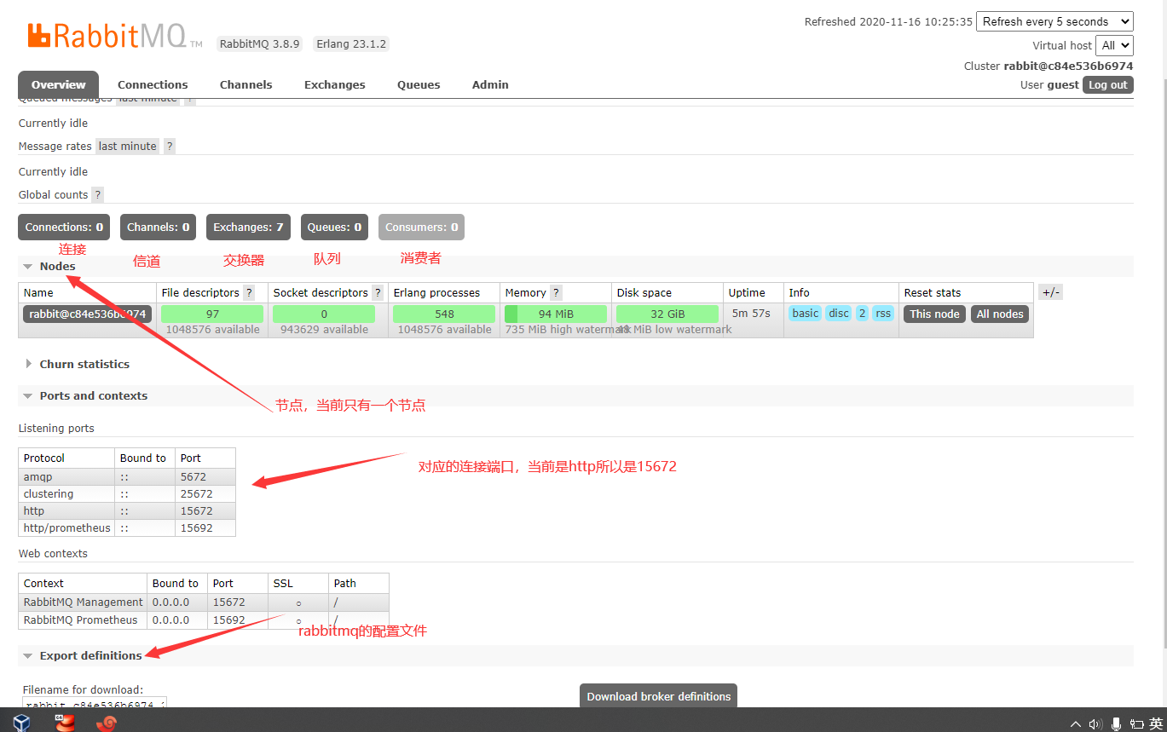Open the Overview tab
Image resolution: width=1167 pixels, height=732 pixels.
coord(58,84)
